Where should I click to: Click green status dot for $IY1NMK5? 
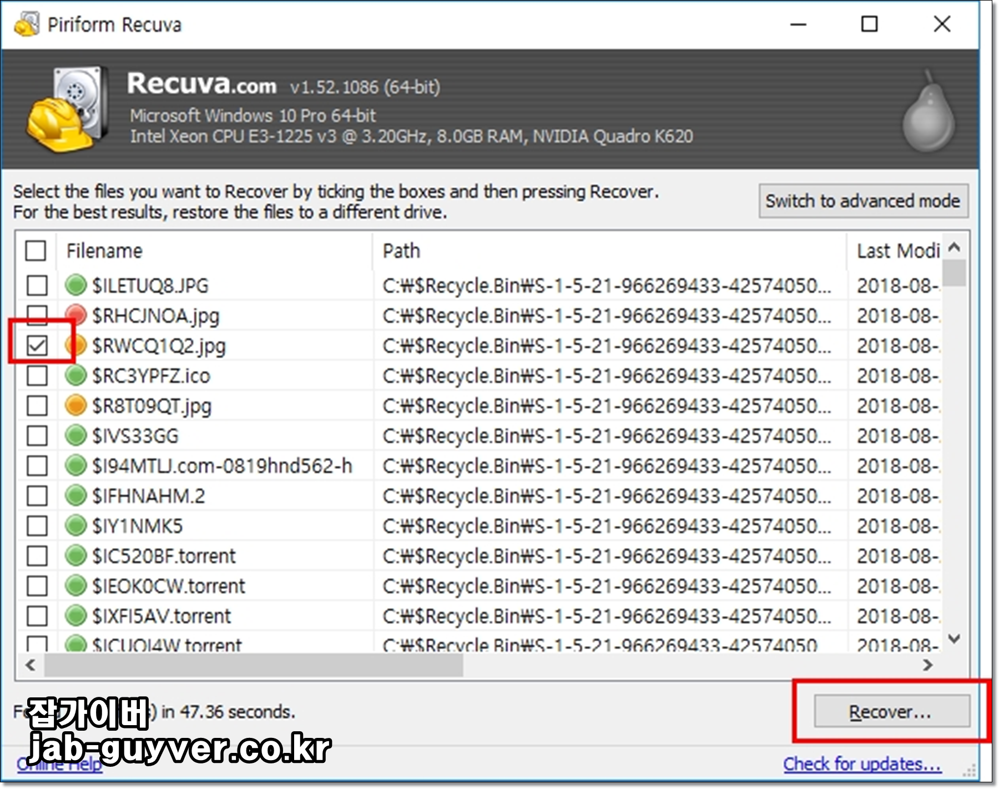pos(75,525)
